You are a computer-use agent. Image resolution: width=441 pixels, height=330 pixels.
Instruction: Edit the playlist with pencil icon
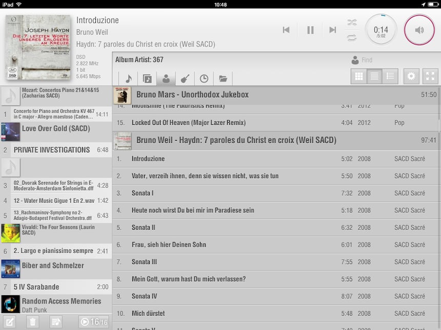[9, 322]
